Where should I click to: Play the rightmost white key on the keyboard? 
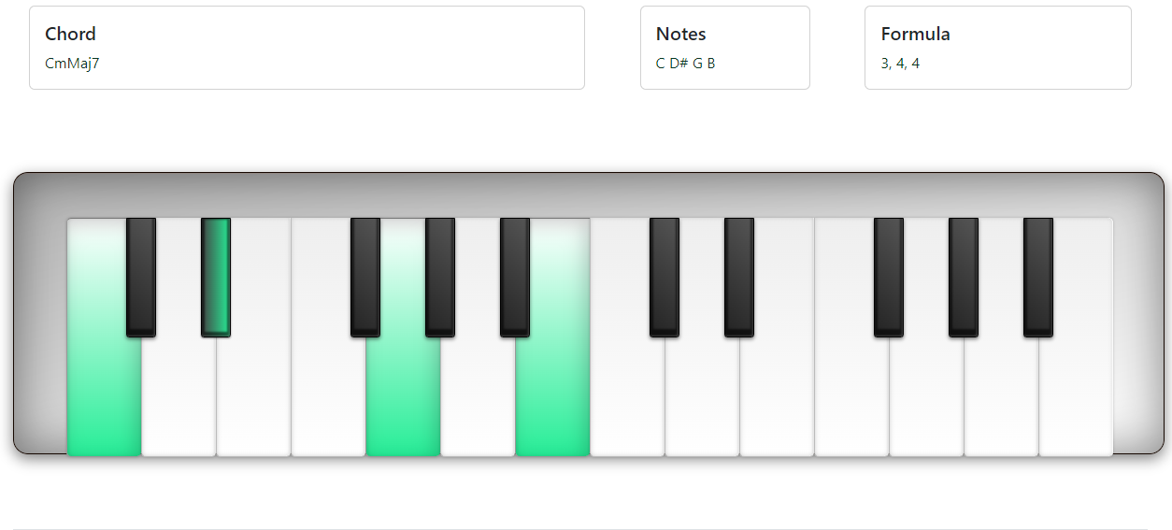tap(1076, 402)
